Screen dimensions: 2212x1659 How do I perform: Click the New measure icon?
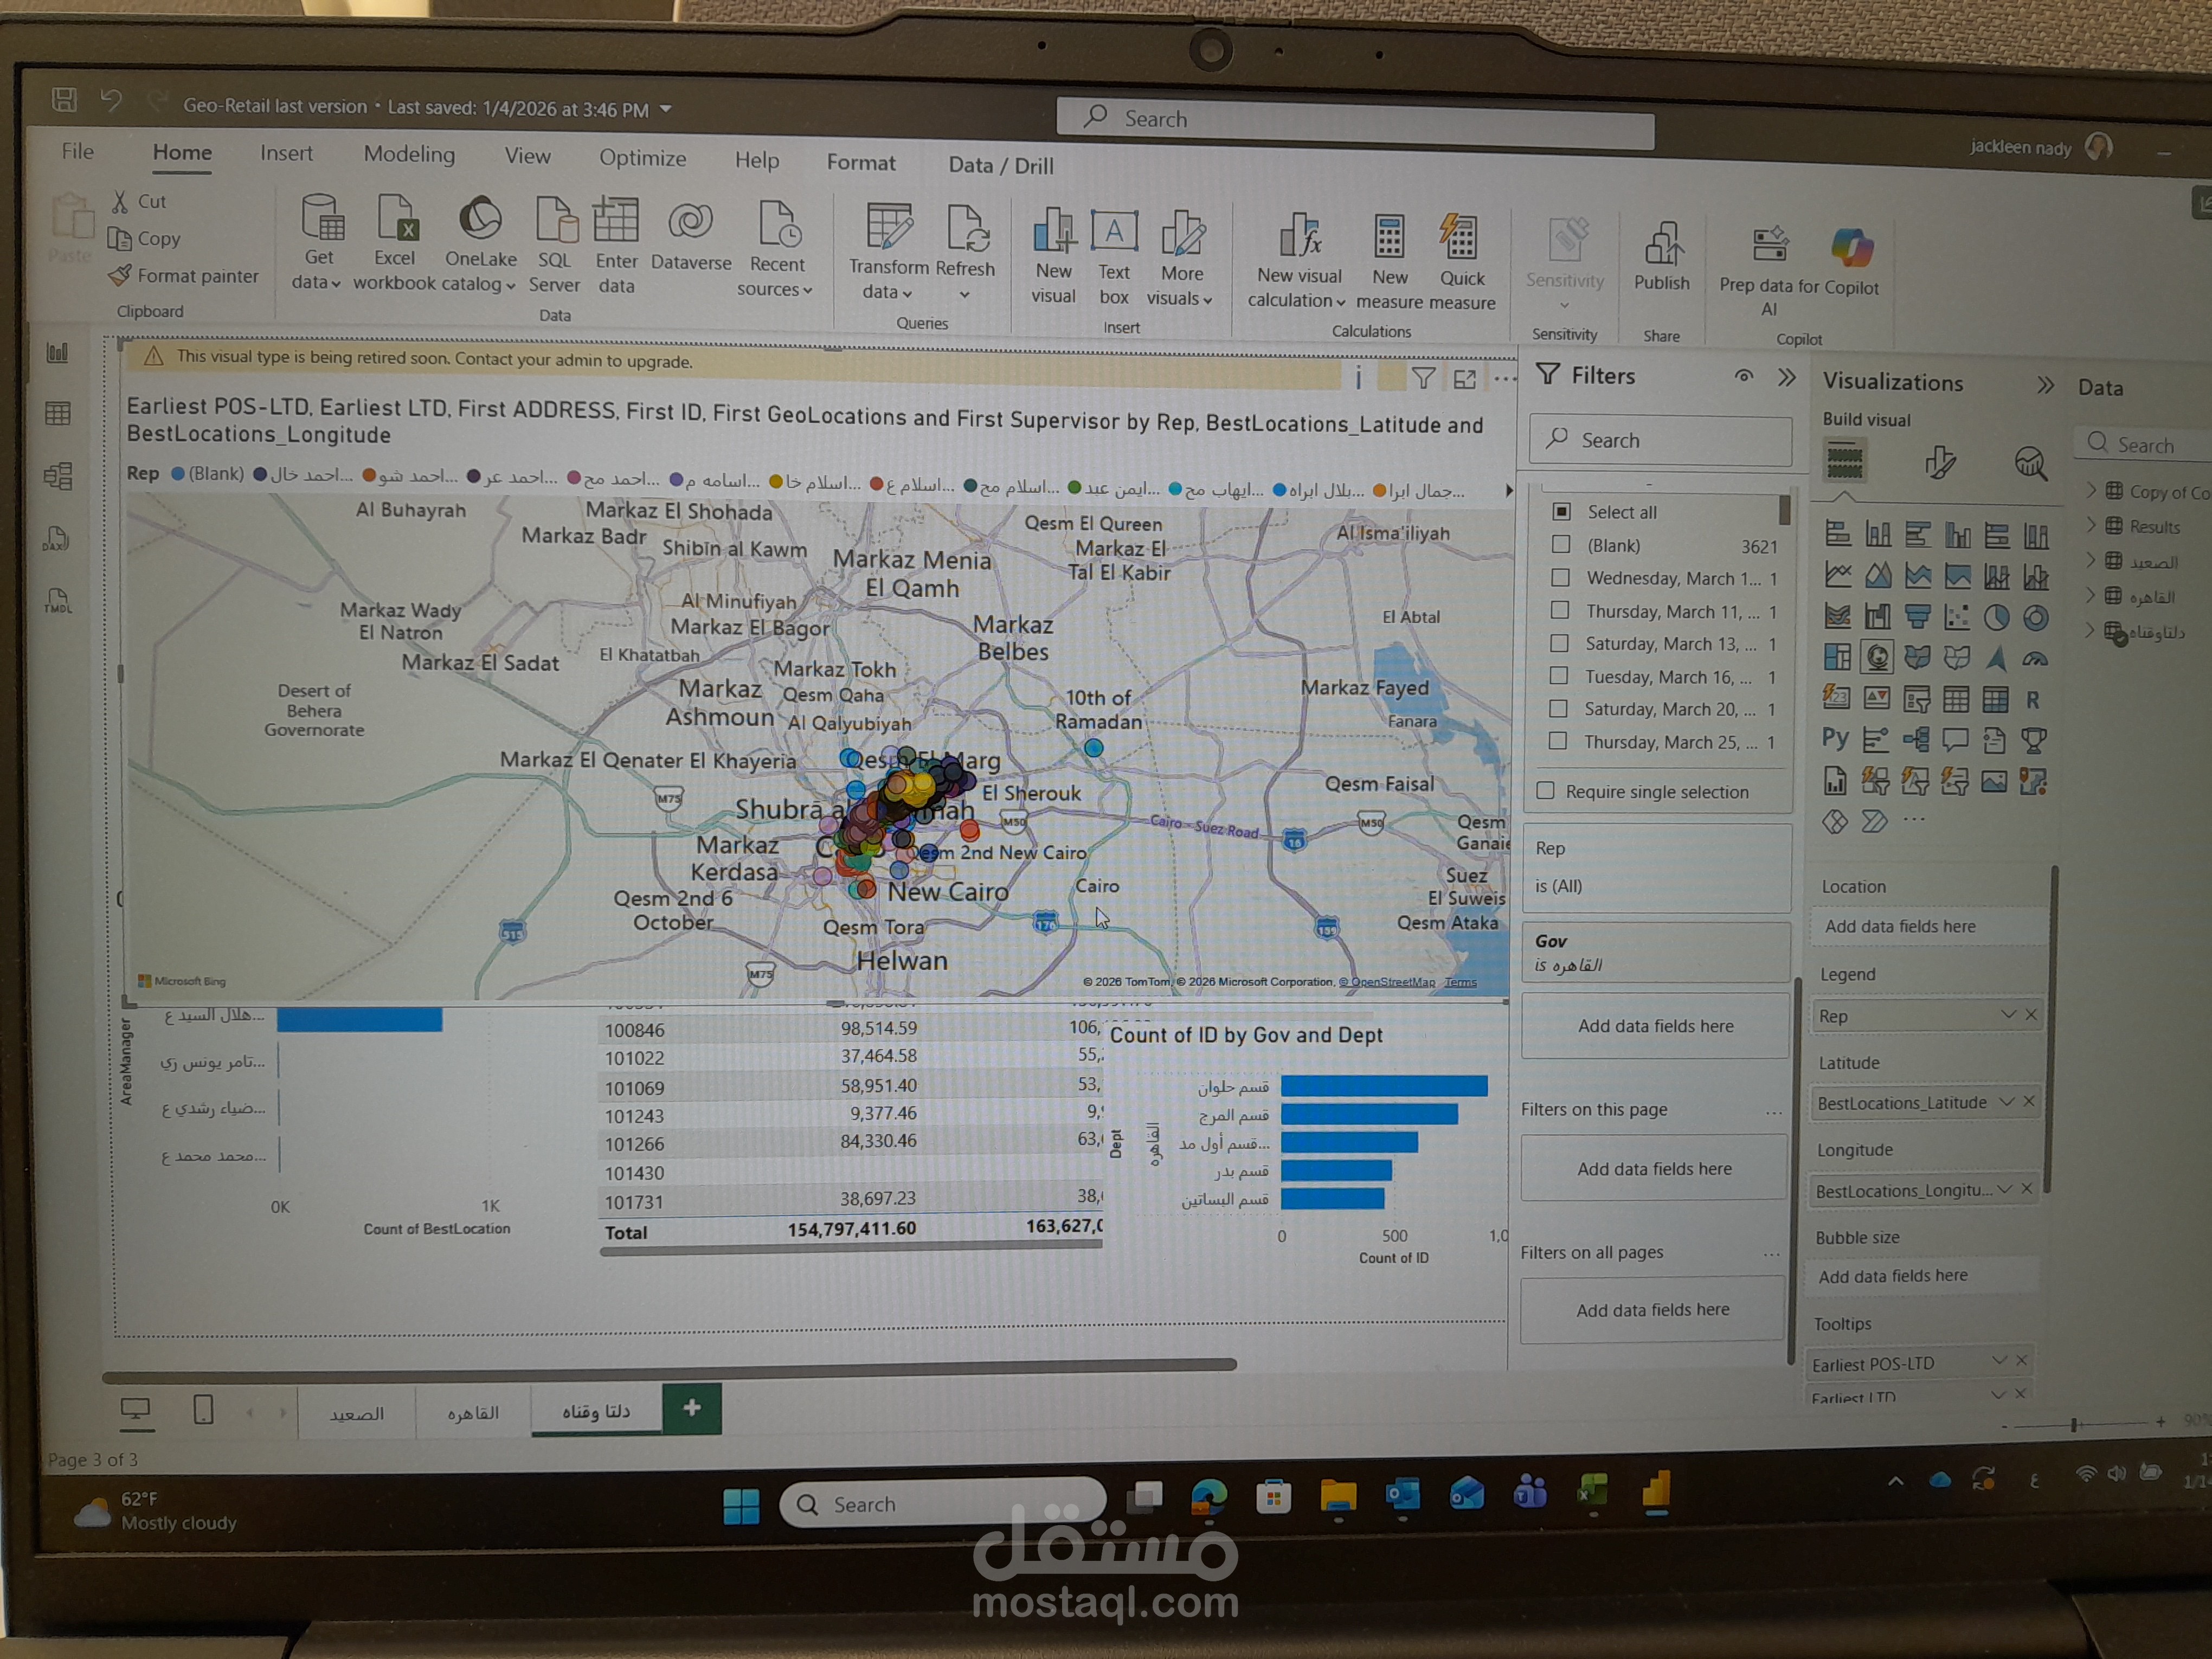coord(1389,238)
